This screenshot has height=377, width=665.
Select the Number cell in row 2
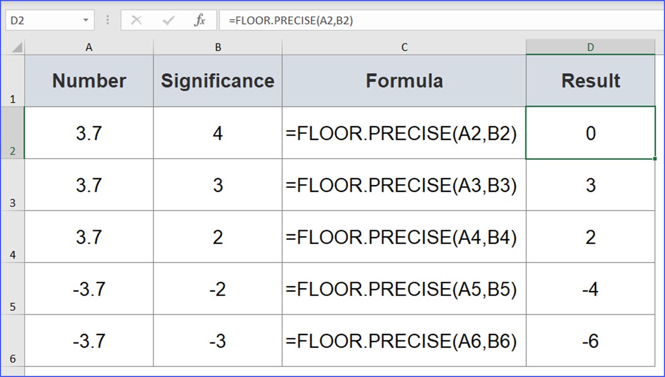point(89,133)
